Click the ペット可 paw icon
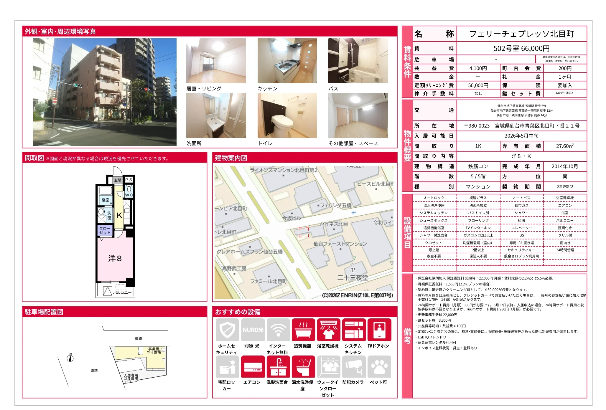This screenshot has height=410, width=606. pos(379,367)
